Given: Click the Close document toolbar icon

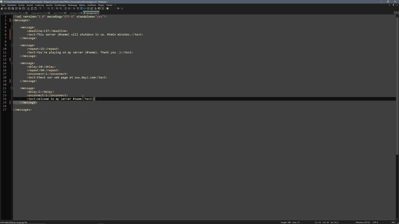Looking at the screenshot, I should [16, 8].
